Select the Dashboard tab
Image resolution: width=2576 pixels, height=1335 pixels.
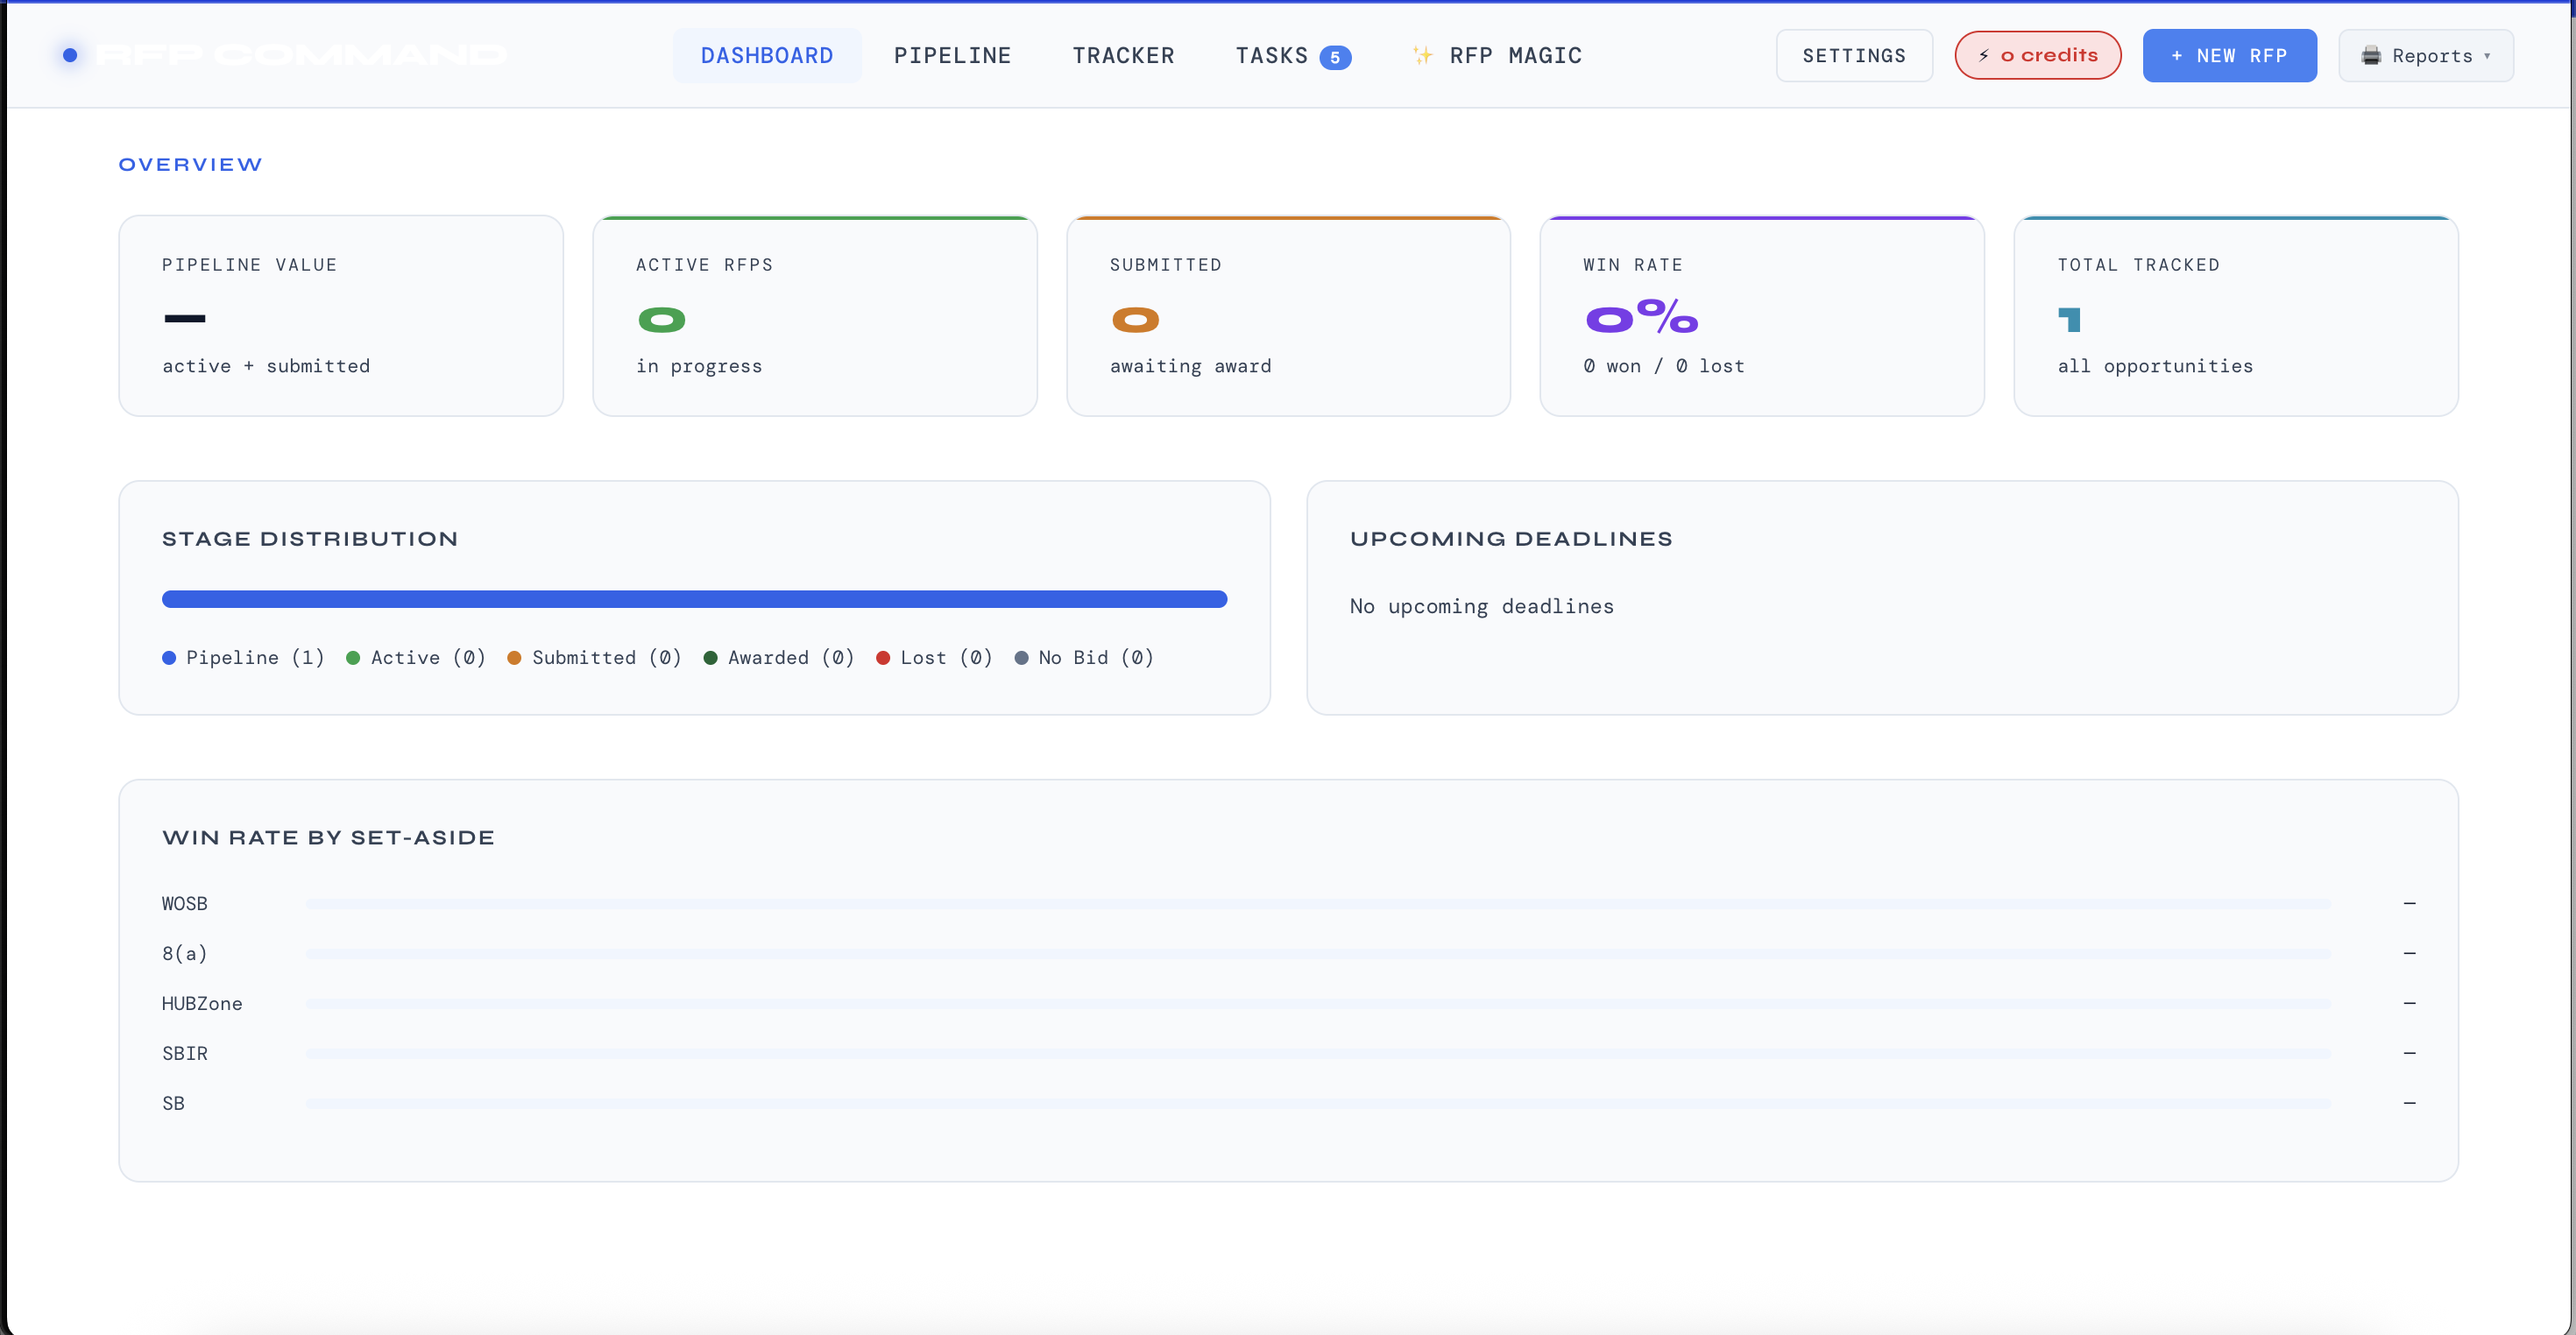(x=767, y=55)
